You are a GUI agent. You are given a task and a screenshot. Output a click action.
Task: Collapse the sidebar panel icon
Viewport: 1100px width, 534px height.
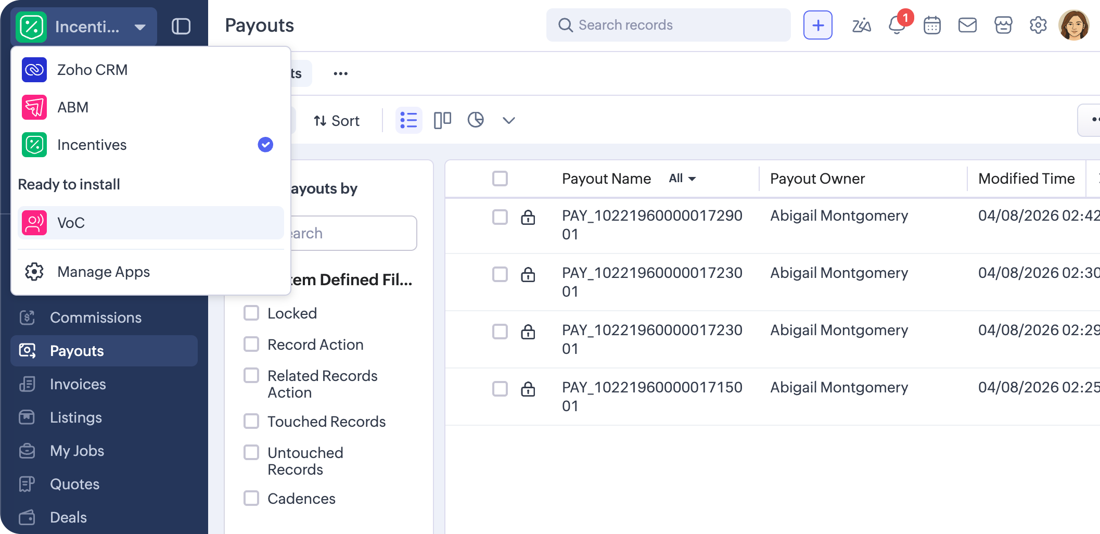(x=181, y=27)
